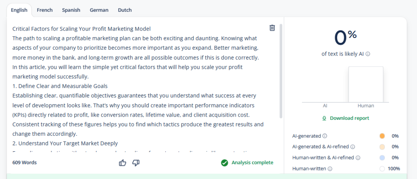Click info icon next to Human-written label
The width and height of the screenshot is (417, 179).
330,168
